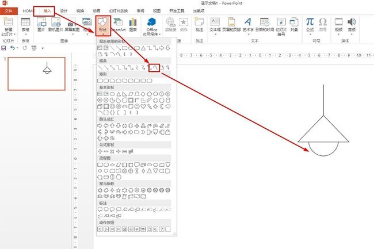The width and height of the screenshot is (374, 249).
Task: Click the Comment (批注) button
Action: [199, 25]
